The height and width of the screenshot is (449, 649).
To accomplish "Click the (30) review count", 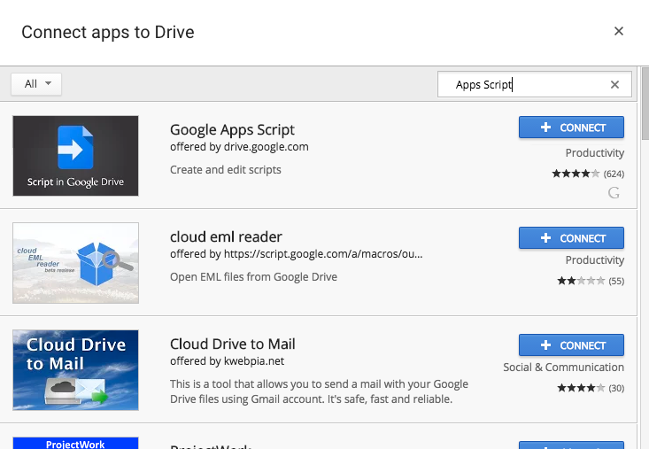I will coord(616,388).
